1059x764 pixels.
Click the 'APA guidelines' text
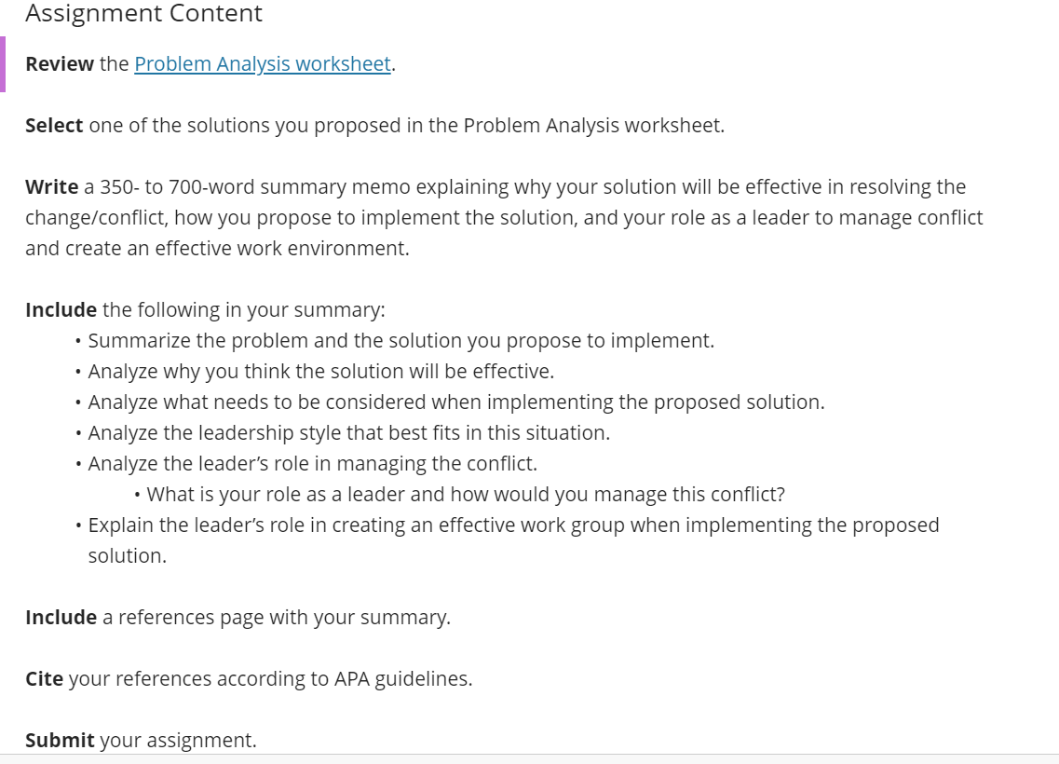tap(402, 678)
